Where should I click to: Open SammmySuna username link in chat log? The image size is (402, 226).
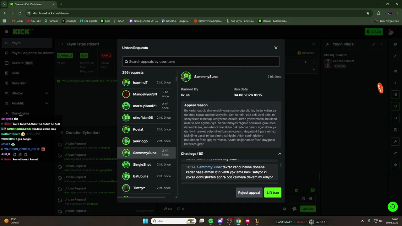coord(209,167)
